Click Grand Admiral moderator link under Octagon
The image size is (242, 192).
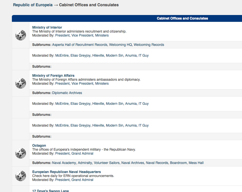(x=82, y=153)
